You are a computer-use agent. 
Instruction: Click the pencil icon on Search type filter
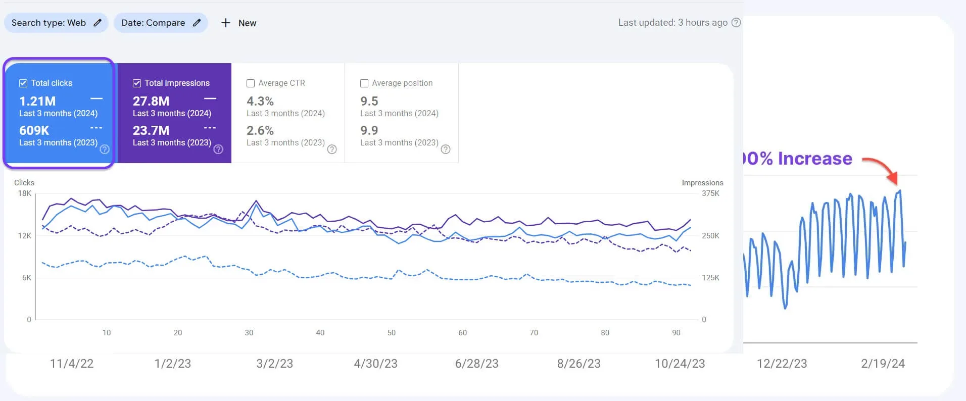pyautogui.click(x=98, y=23)
